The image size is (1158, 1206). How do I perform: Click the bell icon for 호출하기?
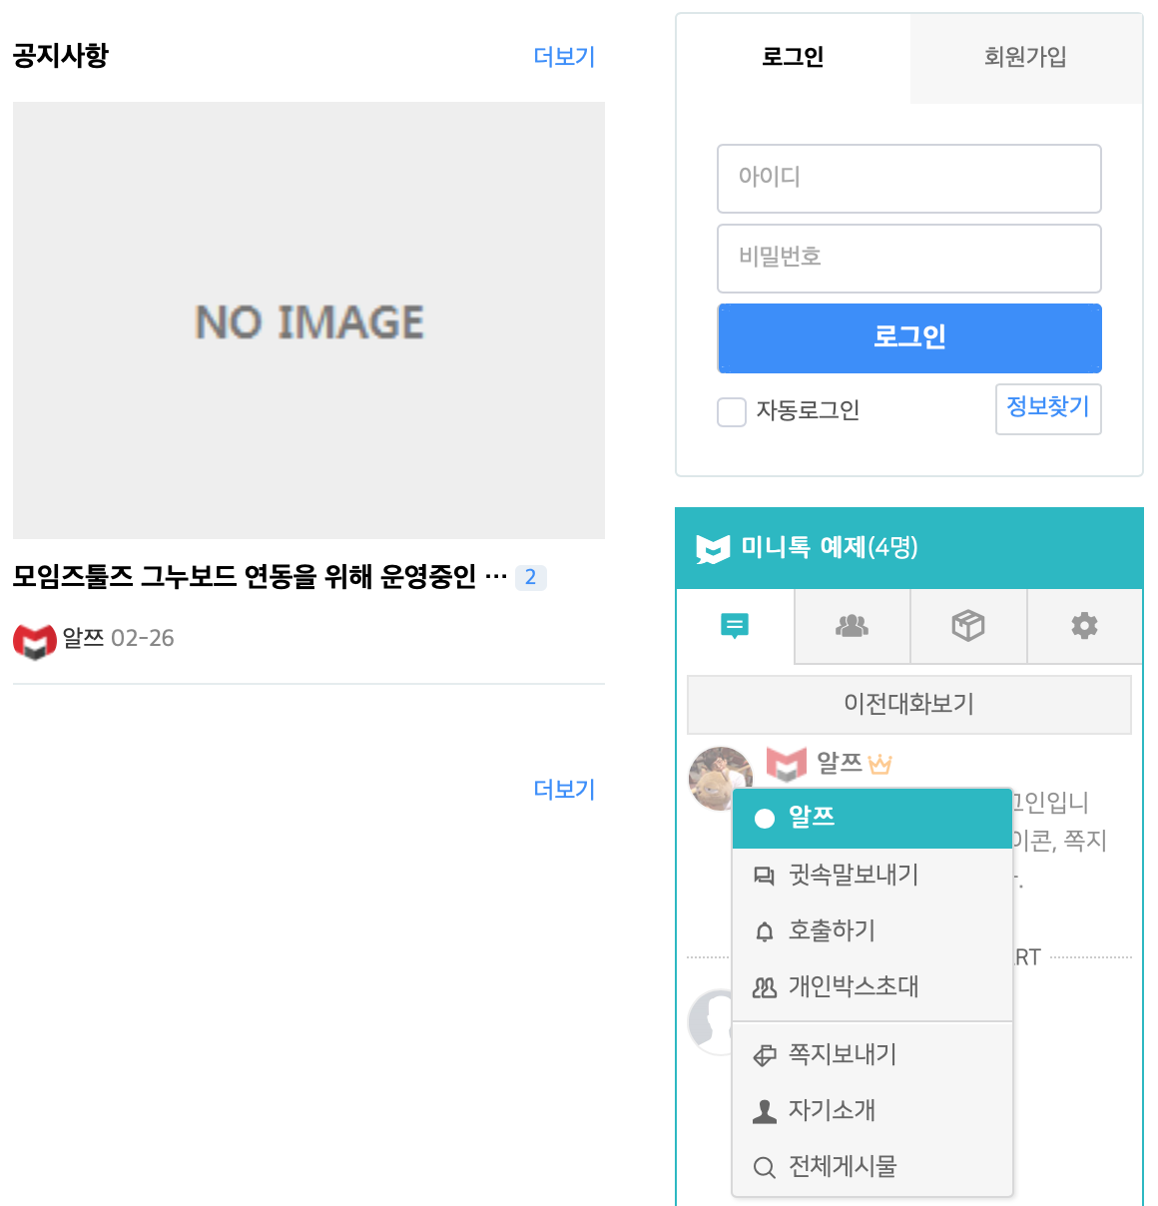(765, 931)
